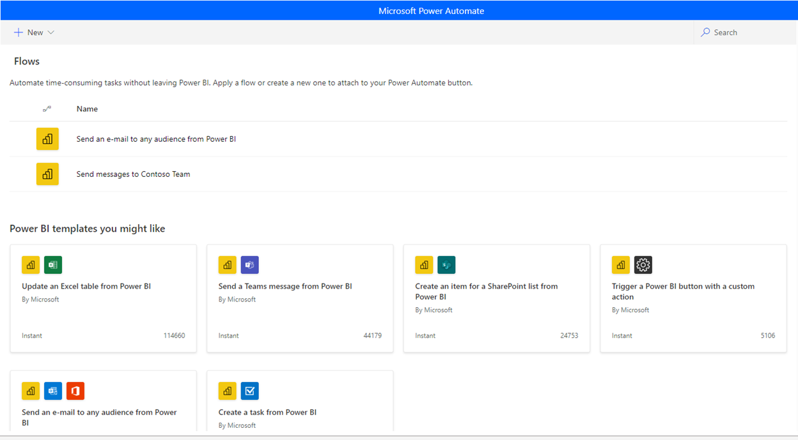Click the plus icon beside New

[x=19, y=33]
